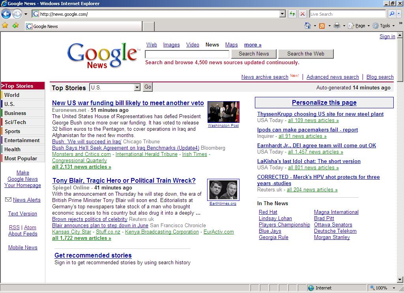Screen dimensions: 404x293
Task: Select the Business news section
Action: tap(23, 113)
